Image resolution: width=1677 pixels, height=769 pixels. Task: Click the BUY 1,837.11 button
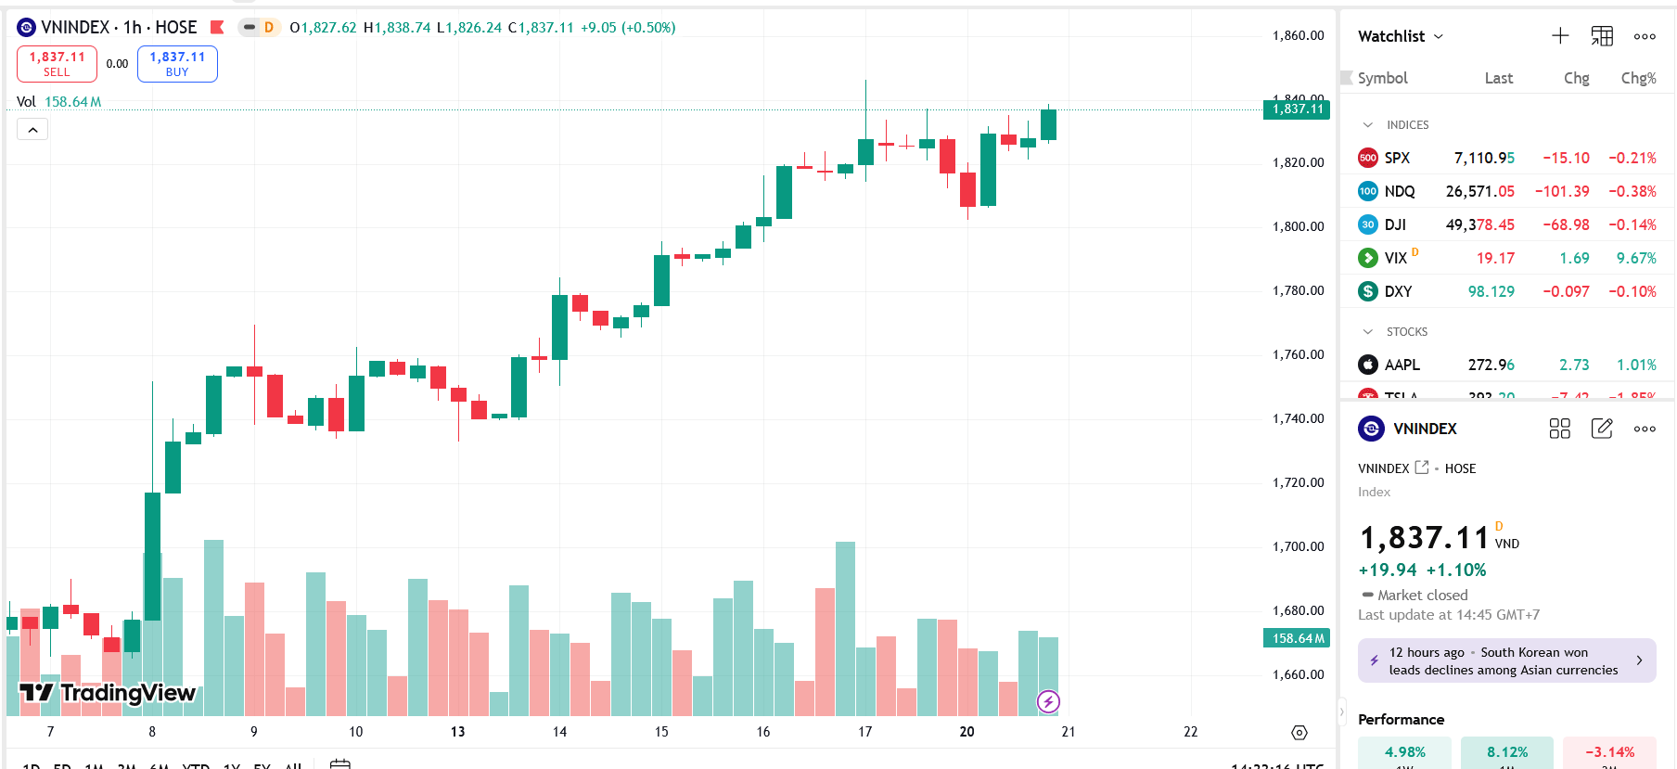click(177, 63)
